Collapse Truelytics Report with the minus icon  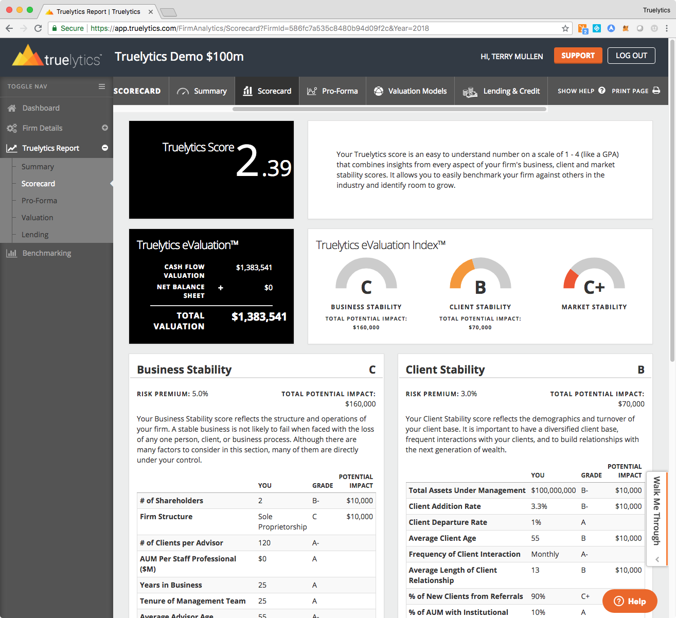point(105,148)
